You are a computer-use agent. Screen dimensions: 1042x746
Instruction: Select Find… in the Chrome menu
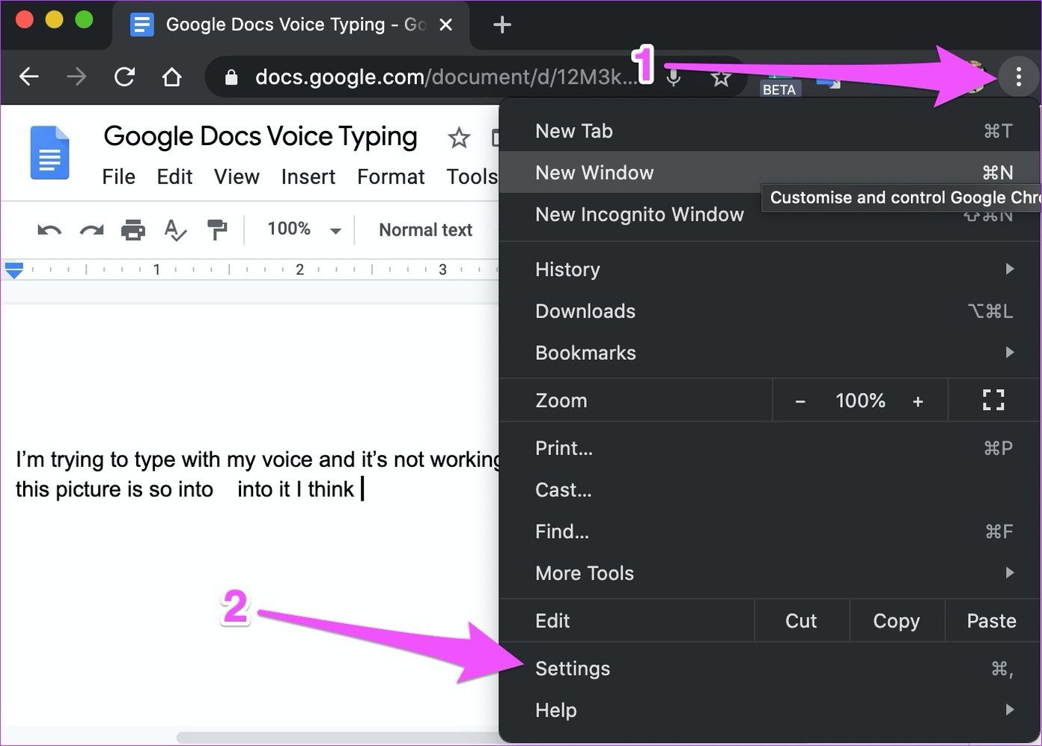point(770,532)
